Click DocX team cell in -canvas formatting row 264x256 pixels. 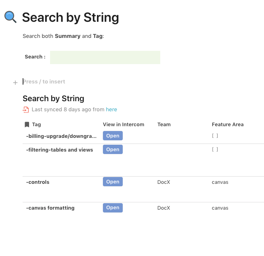tap(163, 208)
